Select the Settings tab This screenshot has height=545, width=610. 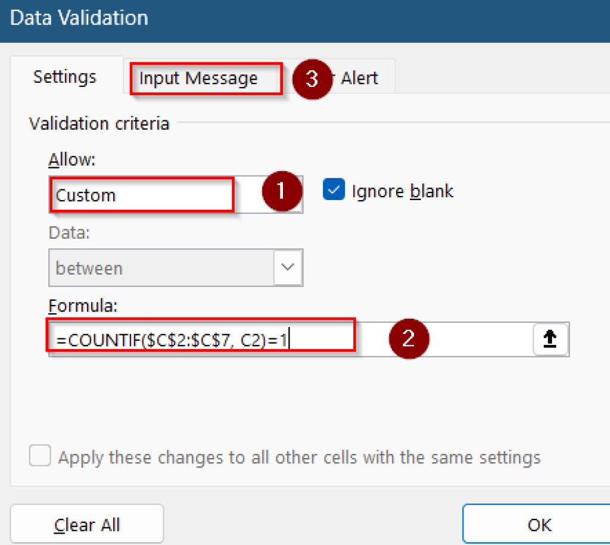[x=64, y=76]
